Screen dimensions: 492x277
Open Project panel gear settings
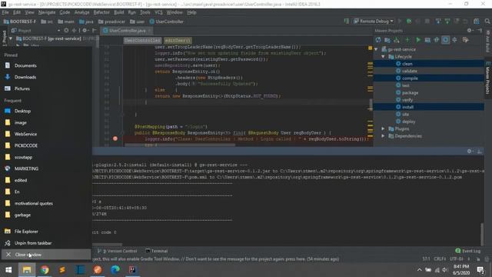(85, 31)
